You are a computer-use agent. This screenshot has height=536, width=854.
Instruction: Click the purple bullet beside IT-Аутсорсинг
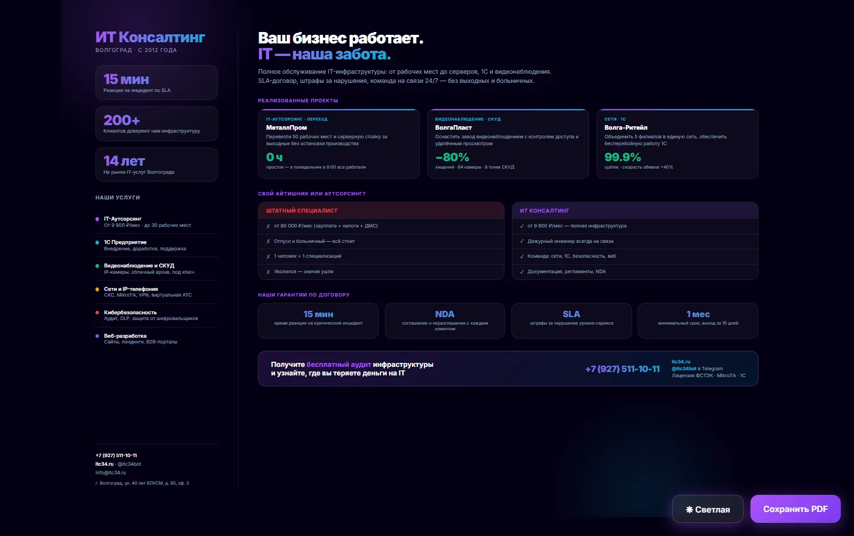97,219
